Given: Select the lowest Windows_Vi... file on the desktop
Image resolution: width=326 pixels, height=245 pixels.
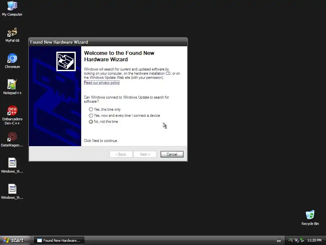Looking at the screenshot, I should coord(12,192).
